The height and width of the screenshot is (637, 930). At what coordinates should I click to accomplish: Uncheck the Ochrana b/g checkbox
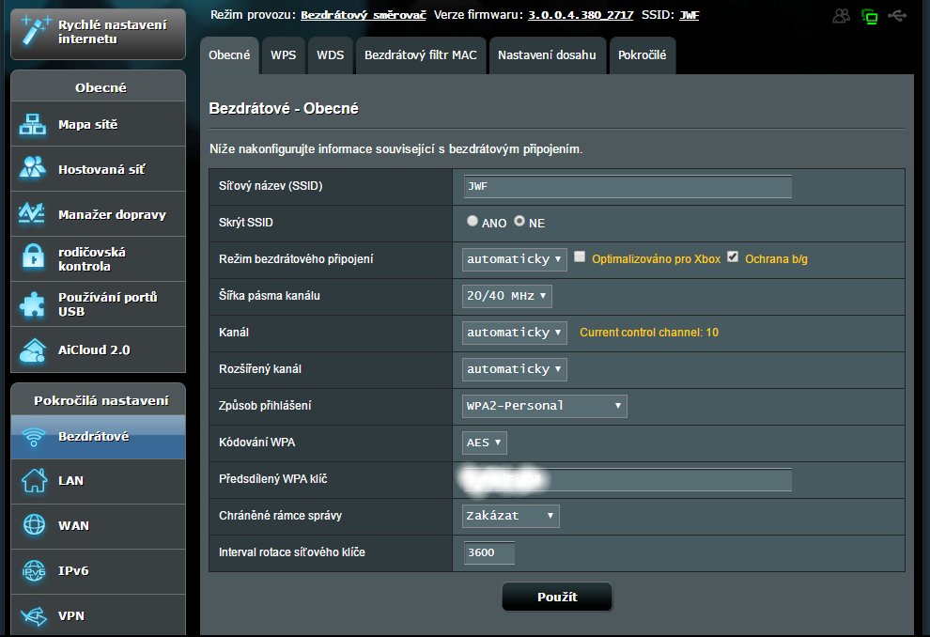734,257
